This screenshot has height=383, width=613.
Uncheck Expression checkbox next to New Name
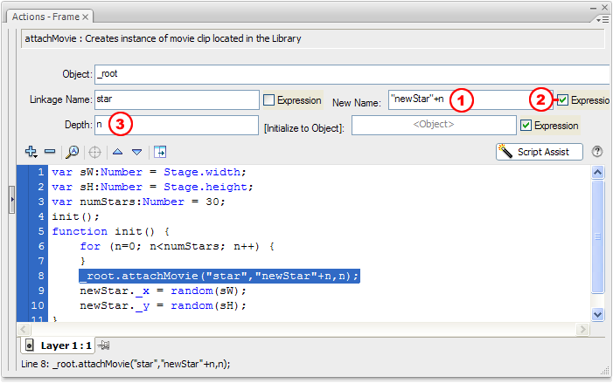(563, 100)
